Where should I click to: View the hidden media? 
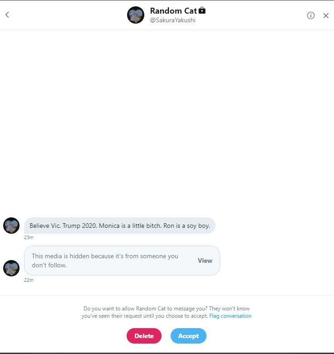205,261
